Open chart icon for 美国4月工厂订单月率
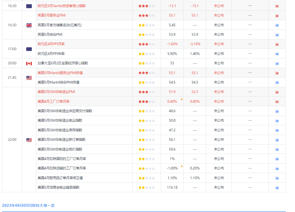This screenshot has height=212, width=295. 277,101
